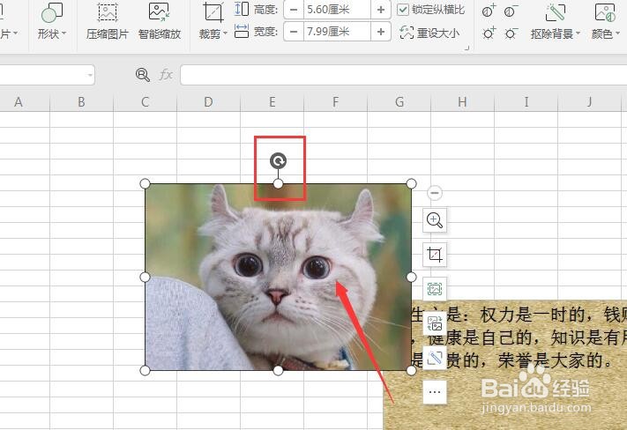Open the size group dialog launcher

[467, 48]
